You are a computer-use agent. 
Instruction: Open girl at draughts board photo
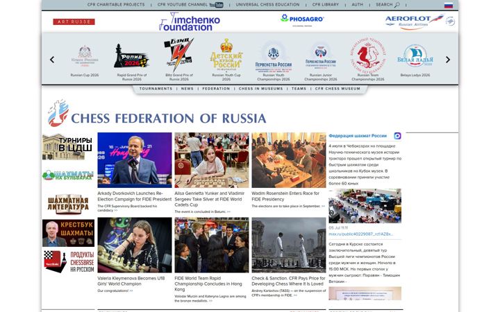tap(212, 160)
